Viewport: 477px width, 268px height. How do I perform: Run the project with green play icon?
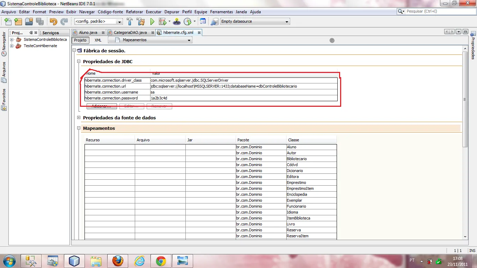152,22
